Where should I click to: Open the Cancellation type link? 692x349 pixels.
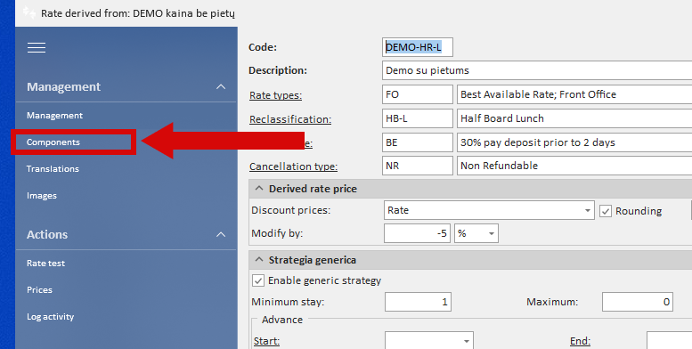point(293,166)
